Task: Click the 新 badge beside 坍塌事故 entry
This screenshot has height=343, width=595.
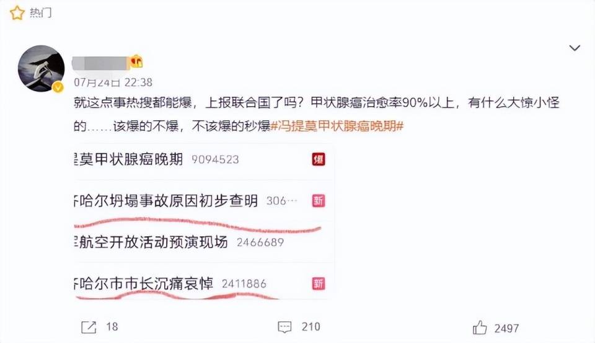Action: pyautogui.click(x=319, y=200)
